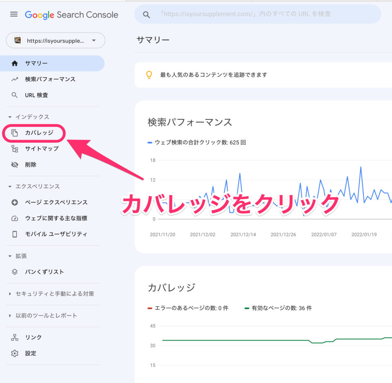Click the 有効なページの数: 36 件 label
Image resolution: width=392 pixels, height=383 pixels.
(282, 308)
